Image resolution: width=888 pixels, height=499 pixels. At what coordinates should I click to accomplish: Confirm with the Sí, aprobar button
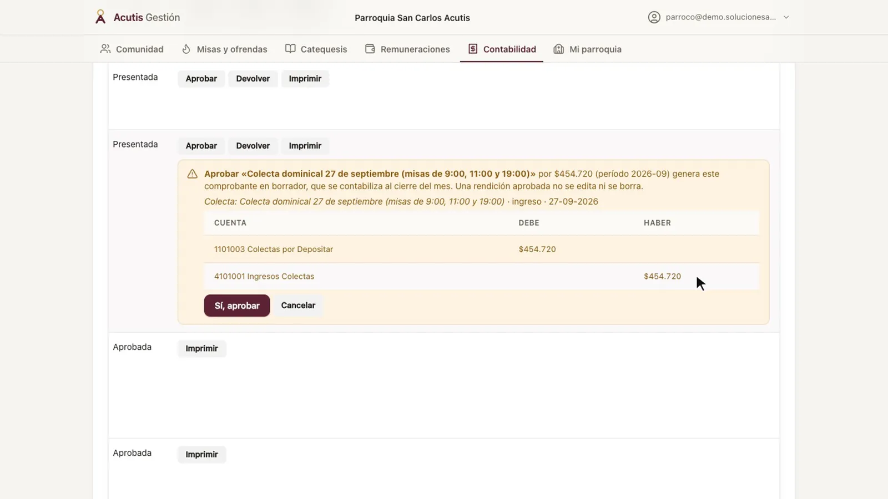[x=237, y=305]
